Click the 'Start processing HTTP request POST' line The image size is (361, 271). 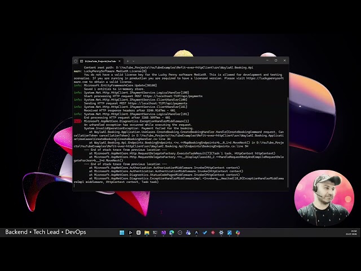point(143,96)
